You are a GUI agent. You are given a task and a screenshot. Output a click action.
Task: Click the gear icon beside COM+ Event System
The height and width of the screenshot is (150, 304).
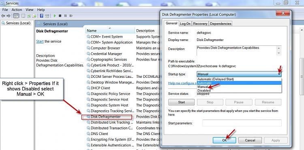[88, 36]
